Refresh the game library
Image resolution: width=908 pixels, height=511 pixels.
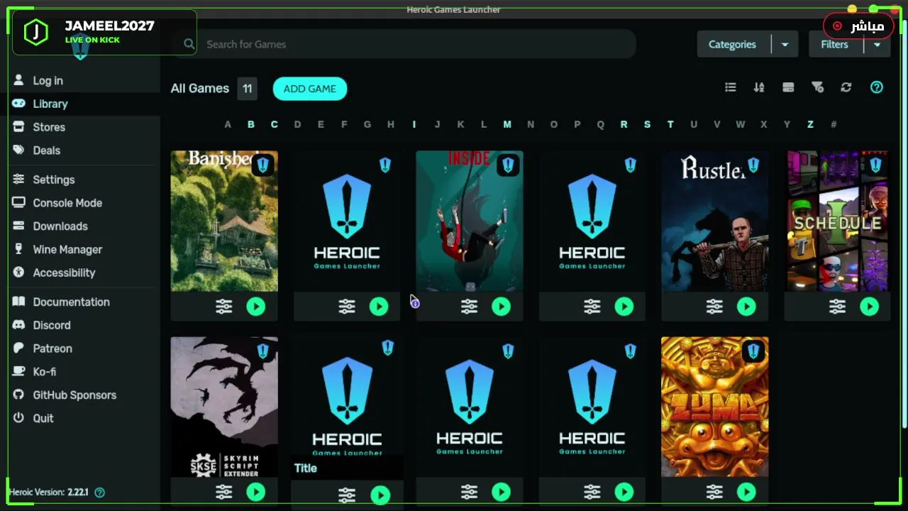point(846,87)
